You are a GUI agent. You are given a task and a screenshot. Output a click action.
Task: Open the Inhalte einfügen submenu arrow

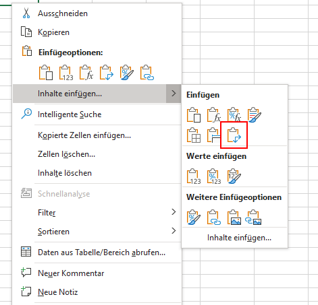pos(174,94)
